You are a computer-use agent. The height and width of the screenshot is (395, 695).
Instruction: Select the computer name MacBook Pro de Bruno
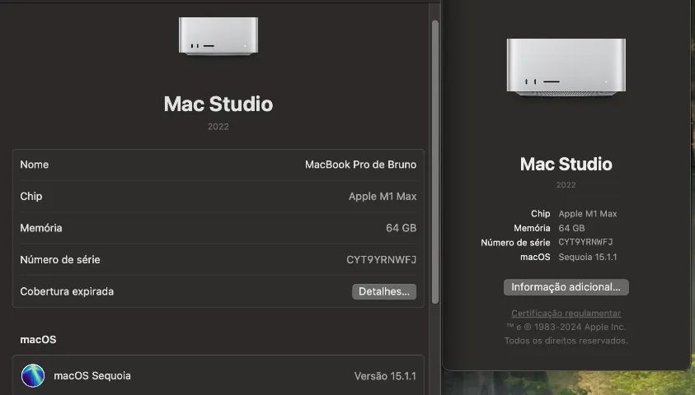pyautogui.click(x=360, y=165)
